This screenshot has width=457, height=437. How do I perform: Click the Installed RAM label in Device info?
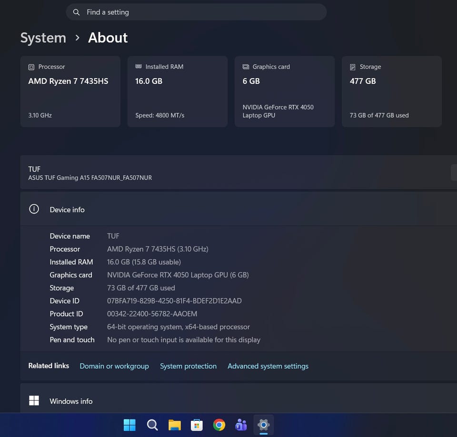[71, 262]
